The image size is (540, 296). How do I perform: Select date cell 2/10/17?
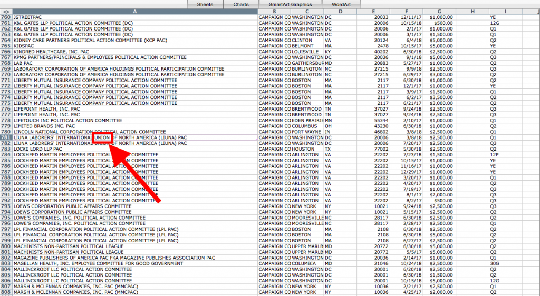407,120
